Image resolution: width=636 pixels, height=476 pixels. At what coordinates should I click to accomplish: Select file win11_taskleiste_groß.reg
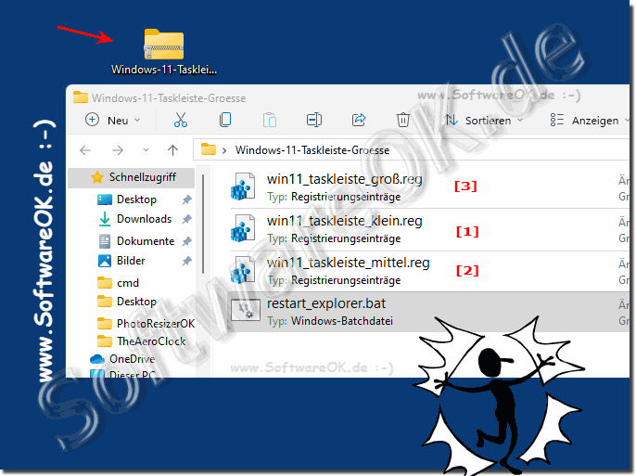pos(430,187)
